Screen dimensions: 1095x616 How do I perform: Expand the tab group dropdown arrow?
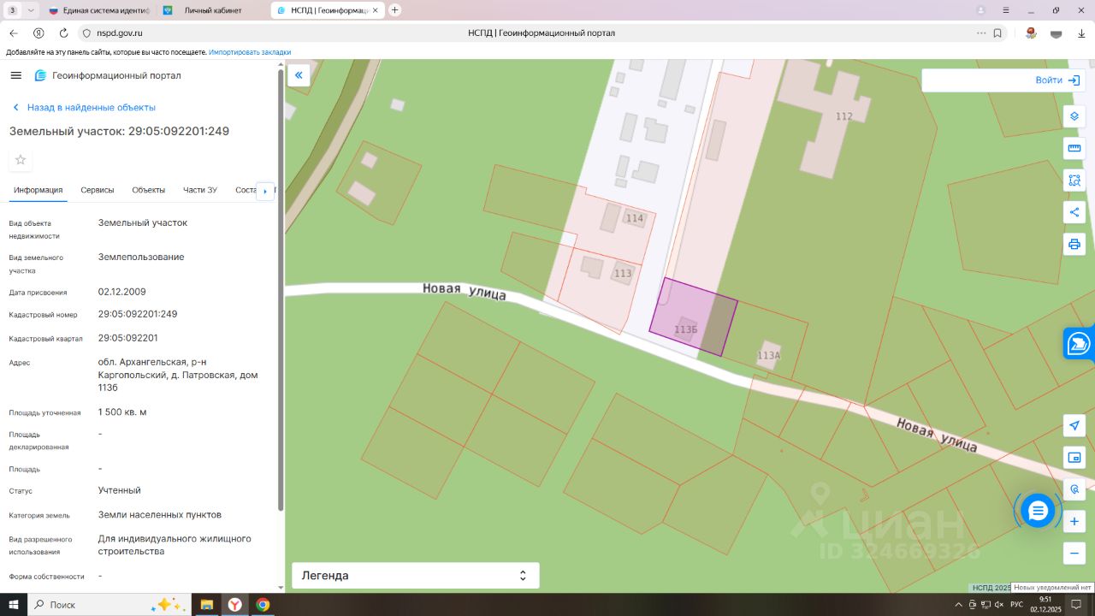click(x=32, y=10)
